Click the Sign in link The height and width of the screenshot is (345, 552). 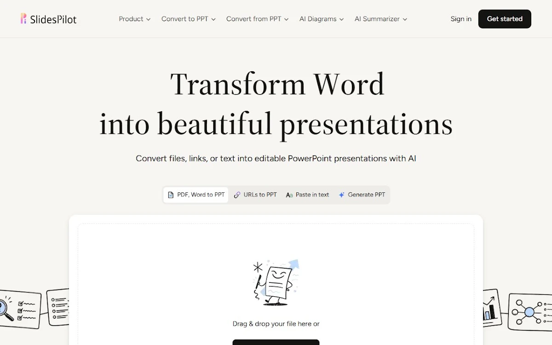(461, 19)
